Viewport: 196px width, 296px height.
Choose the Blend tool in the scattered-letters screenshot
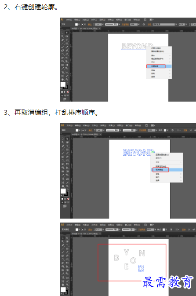67,274
